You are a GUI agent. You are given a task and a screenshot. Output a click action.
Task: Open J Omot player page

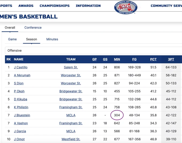pyautogui.click(x=19, y=139)
